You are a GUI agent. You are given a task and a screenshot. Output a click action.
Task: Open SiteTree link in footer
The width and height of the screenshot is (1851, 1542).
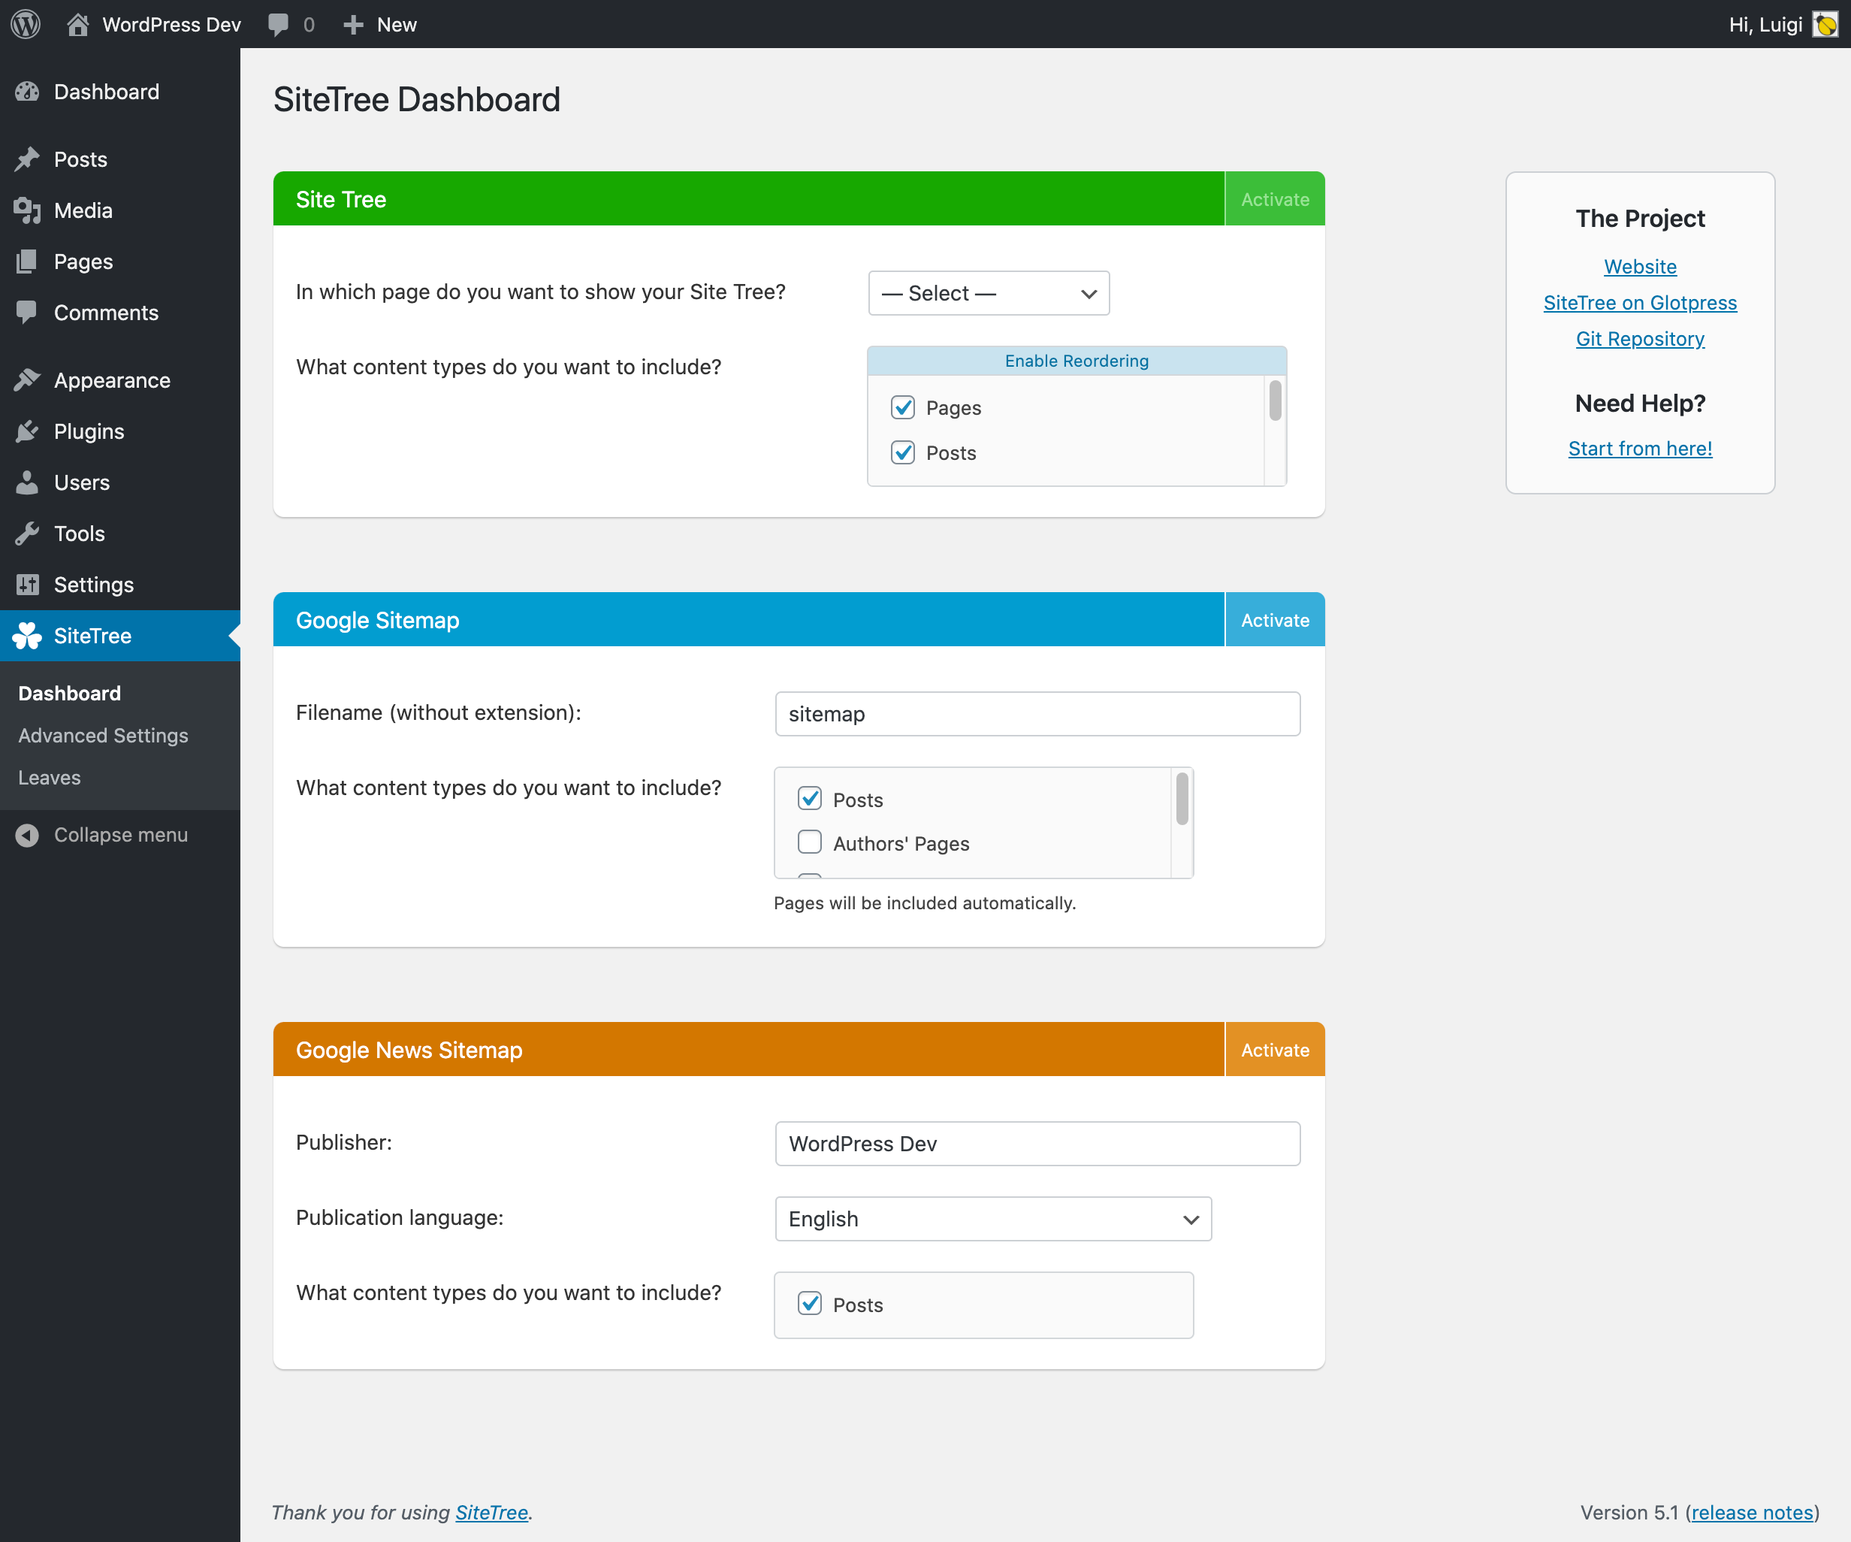(491, 1512)
